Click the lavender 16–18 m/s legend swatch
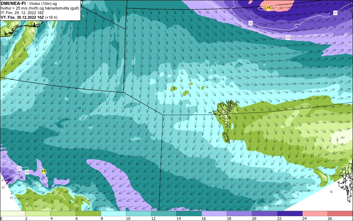353x221 pixels. coord(214,214)
